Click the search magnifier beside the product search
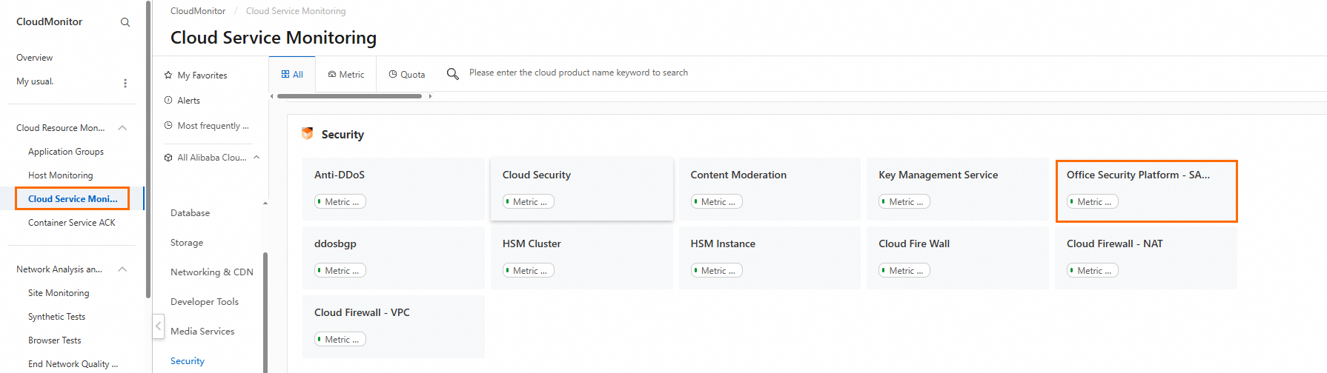This screenshot has width=1327, height=373. coord(452,73)
